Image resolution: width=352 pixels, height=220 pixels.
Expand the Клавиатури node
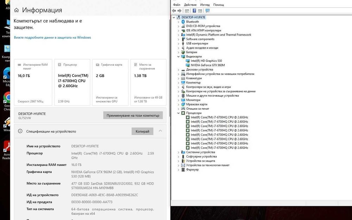[178, 78]
